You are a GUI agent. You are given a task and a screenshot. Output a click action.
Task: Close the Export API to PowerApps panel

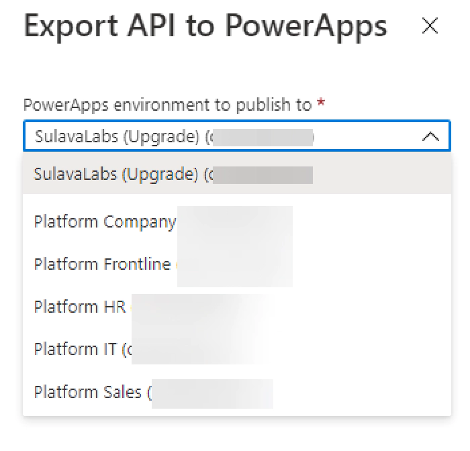(429, 26)
